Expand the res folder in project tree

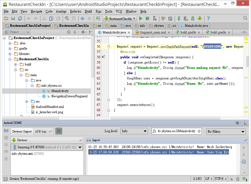[26, 101]
